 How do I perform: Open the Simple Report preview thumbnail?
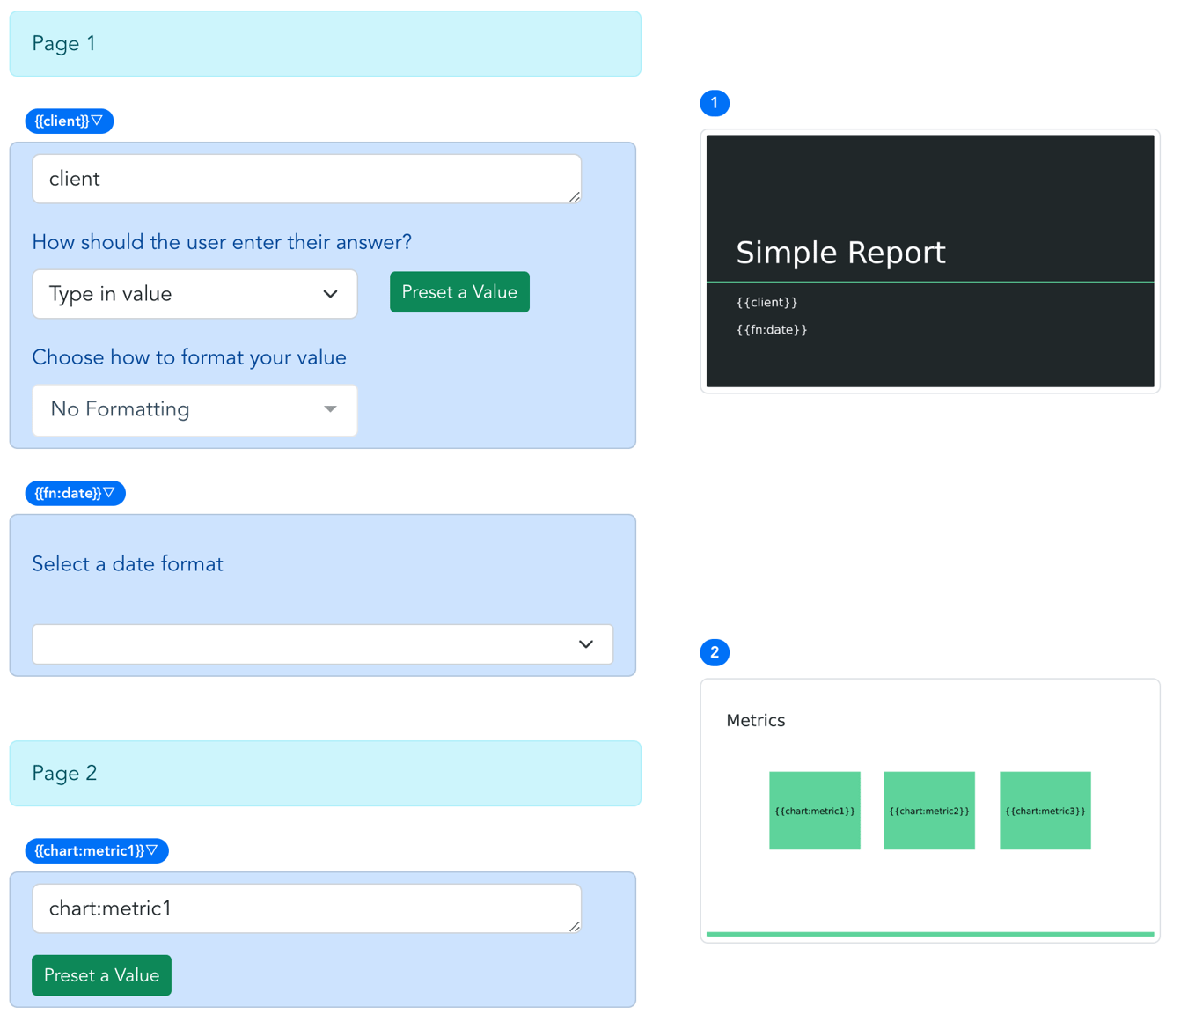pyautogui.click(x=930, y=260)
